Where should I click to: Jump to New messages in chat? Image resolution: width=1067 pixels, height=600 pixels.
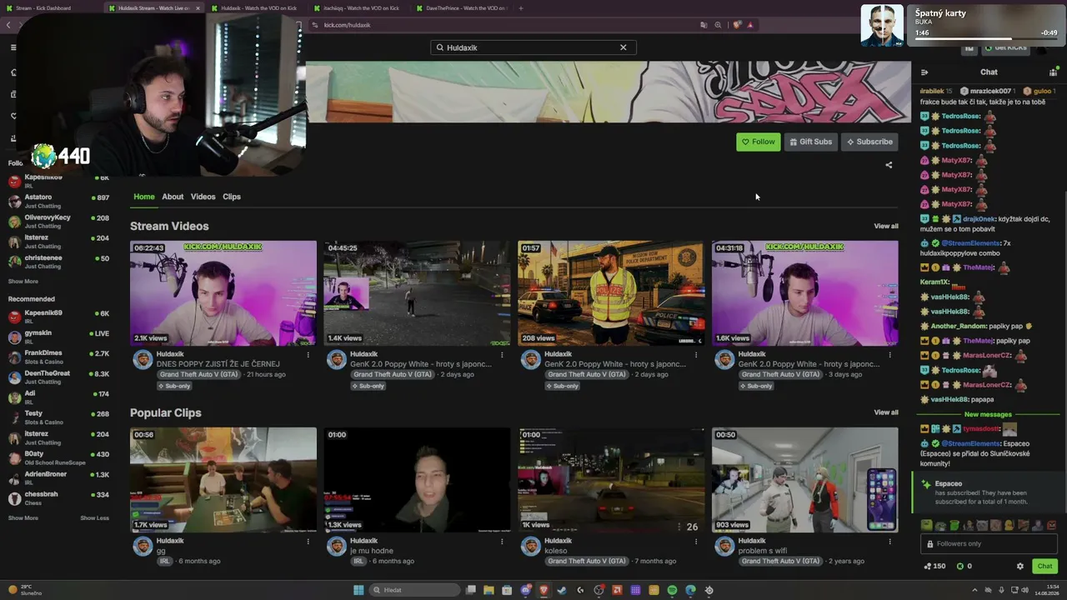click(988, 414)
